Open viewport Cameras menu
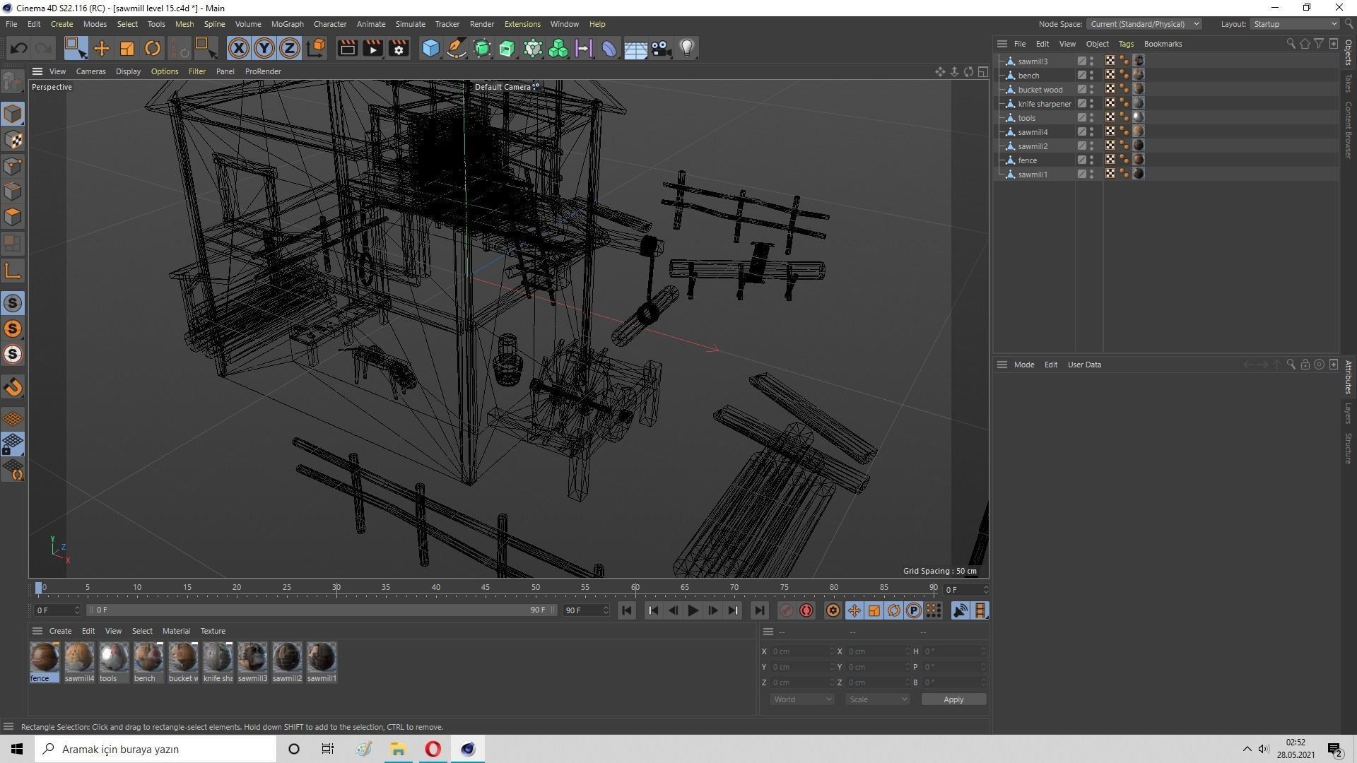The width and height of the screenshot is (1357, 763). (90, 71)
